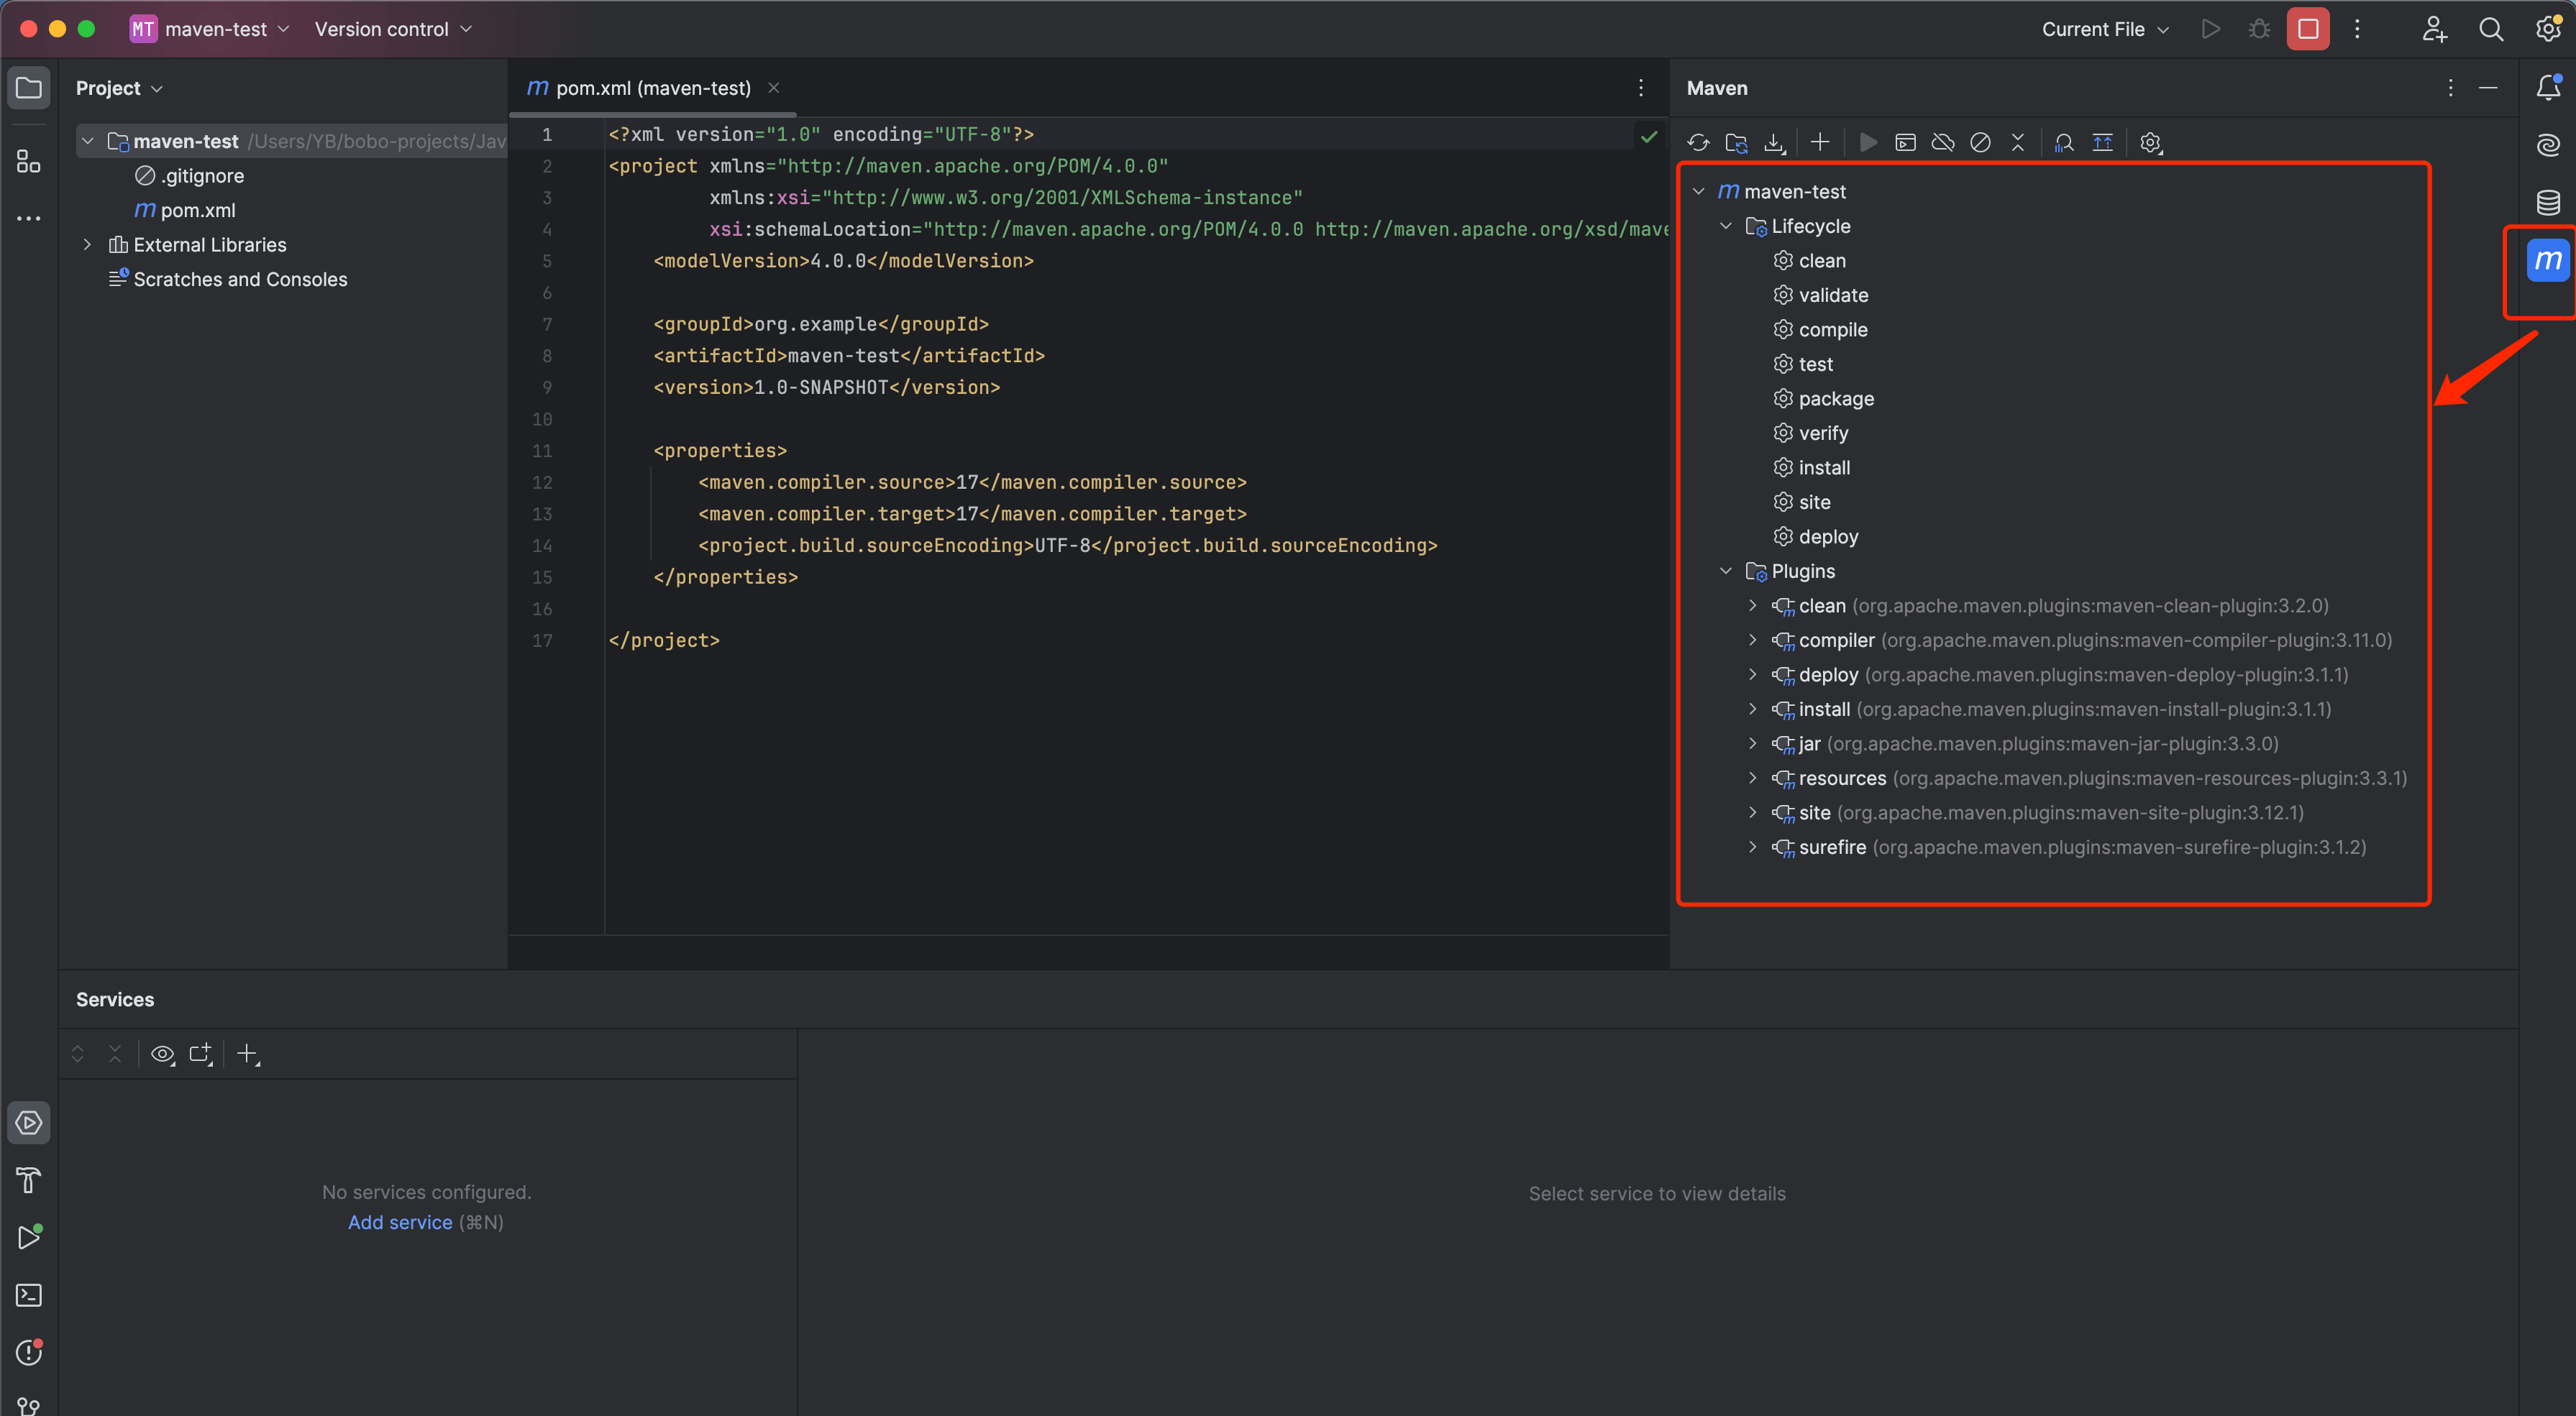The width and height of the screenshot is (2576, 1416).
Task: Open IDE settings gear icon at top right
Action: [2548, 29]
